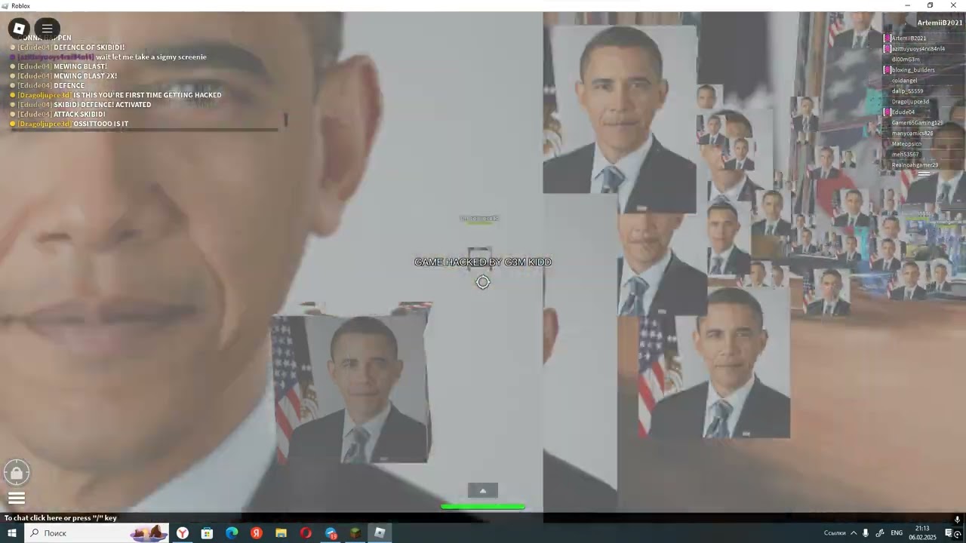The image size is (966, 543).
Task: Open Opera browser from the taskbar
Action: [x=306, y=533]
